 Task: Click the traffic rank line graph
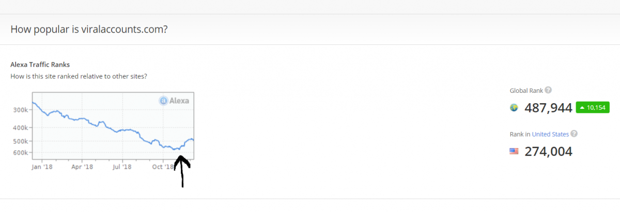pyautogui.click(x=113, y=125)
